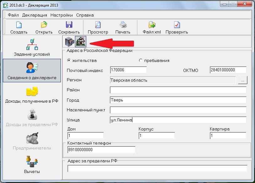Open Просмотр preview icon
The image size is (255, 183).
click(98, 25)
